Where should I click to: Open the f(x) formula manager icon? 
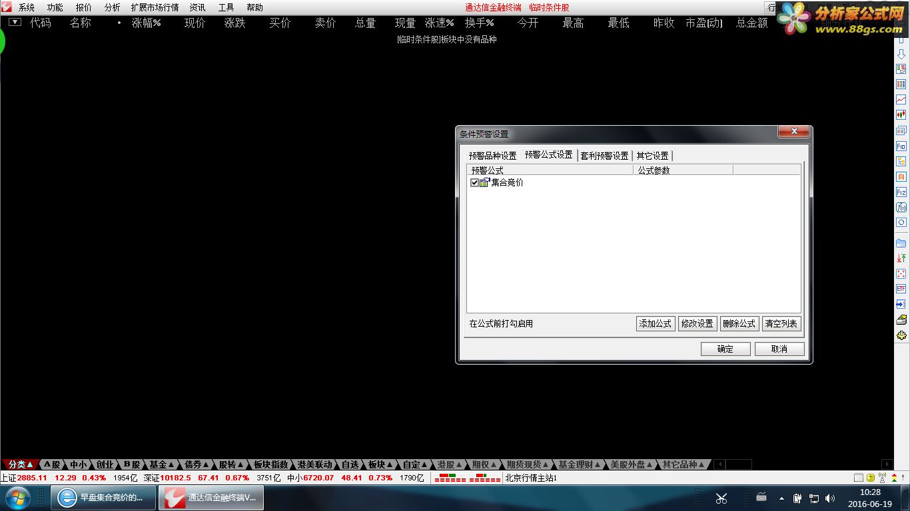click(901, 208)
